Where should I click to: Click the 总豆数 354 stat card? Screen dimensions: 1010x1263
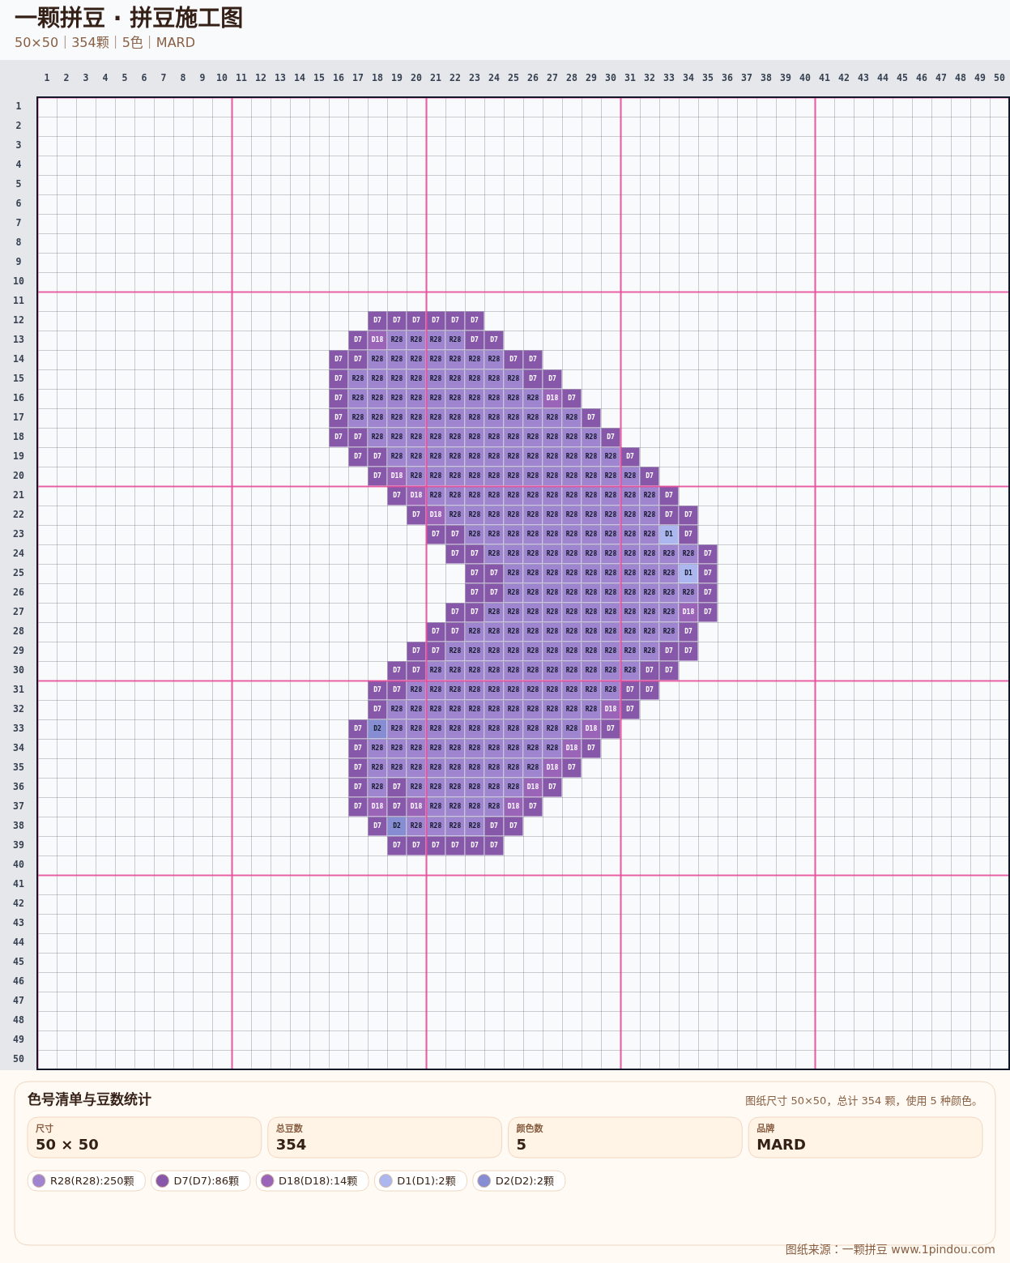(x=385, y=1137)
